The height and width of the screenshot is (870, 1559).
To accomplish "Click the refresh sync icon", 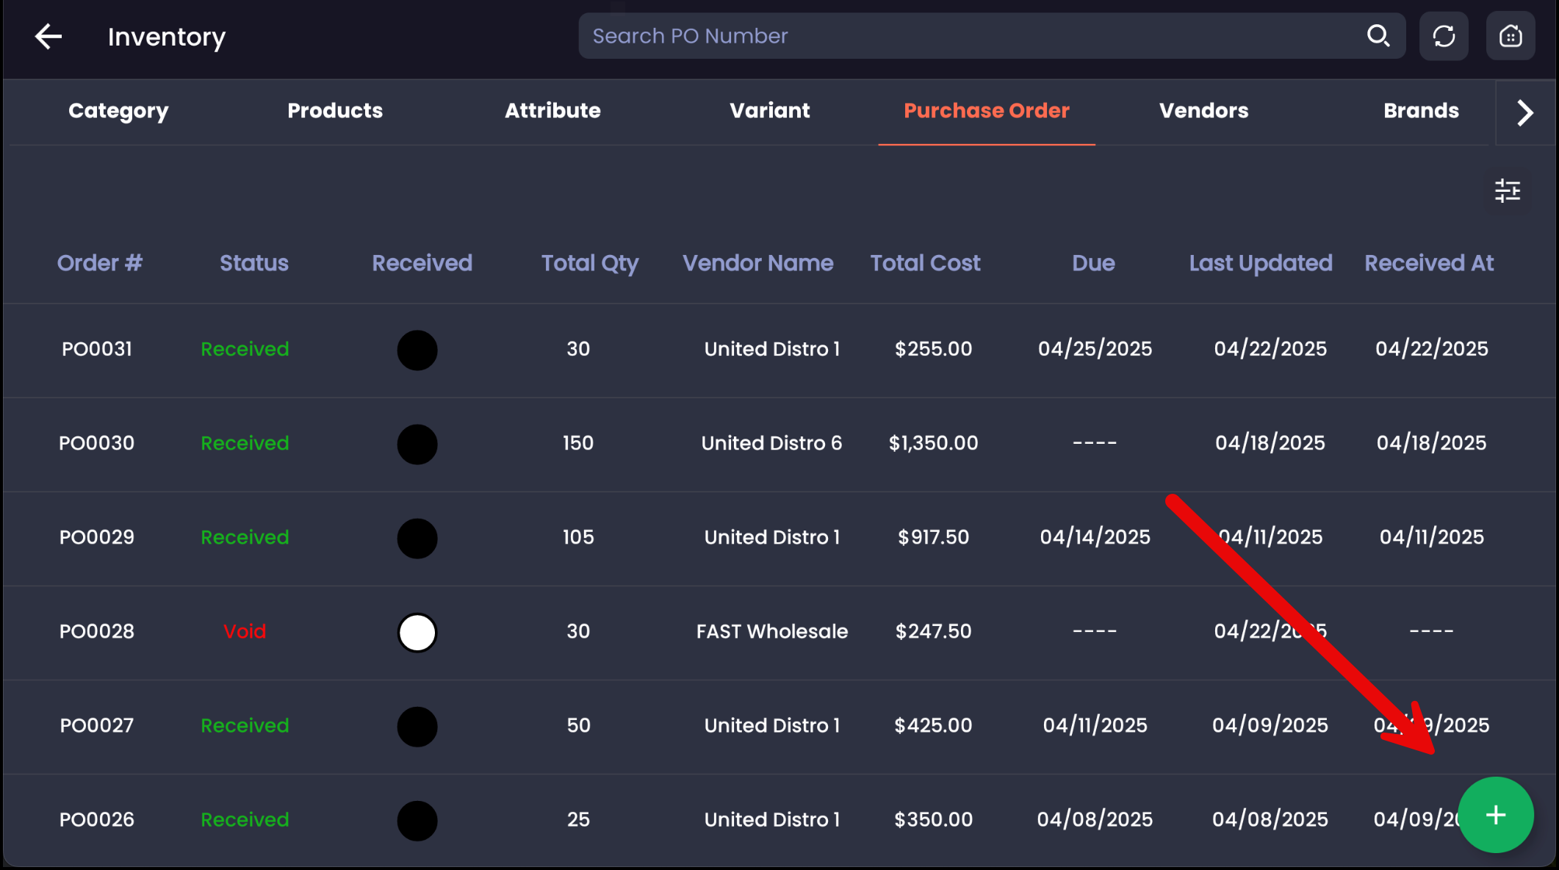I will (1444, 36).
